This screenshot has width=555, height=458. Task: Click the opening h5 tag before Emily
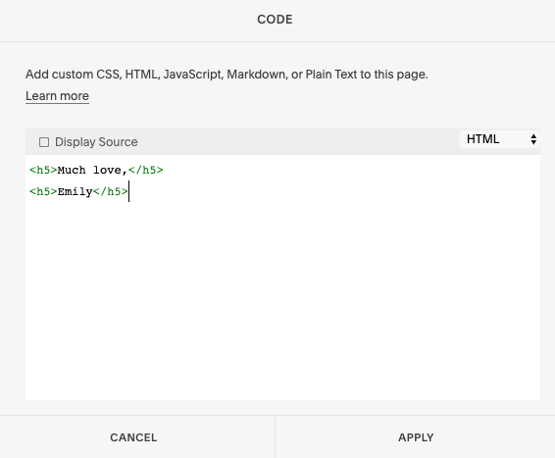coord(43,192)
